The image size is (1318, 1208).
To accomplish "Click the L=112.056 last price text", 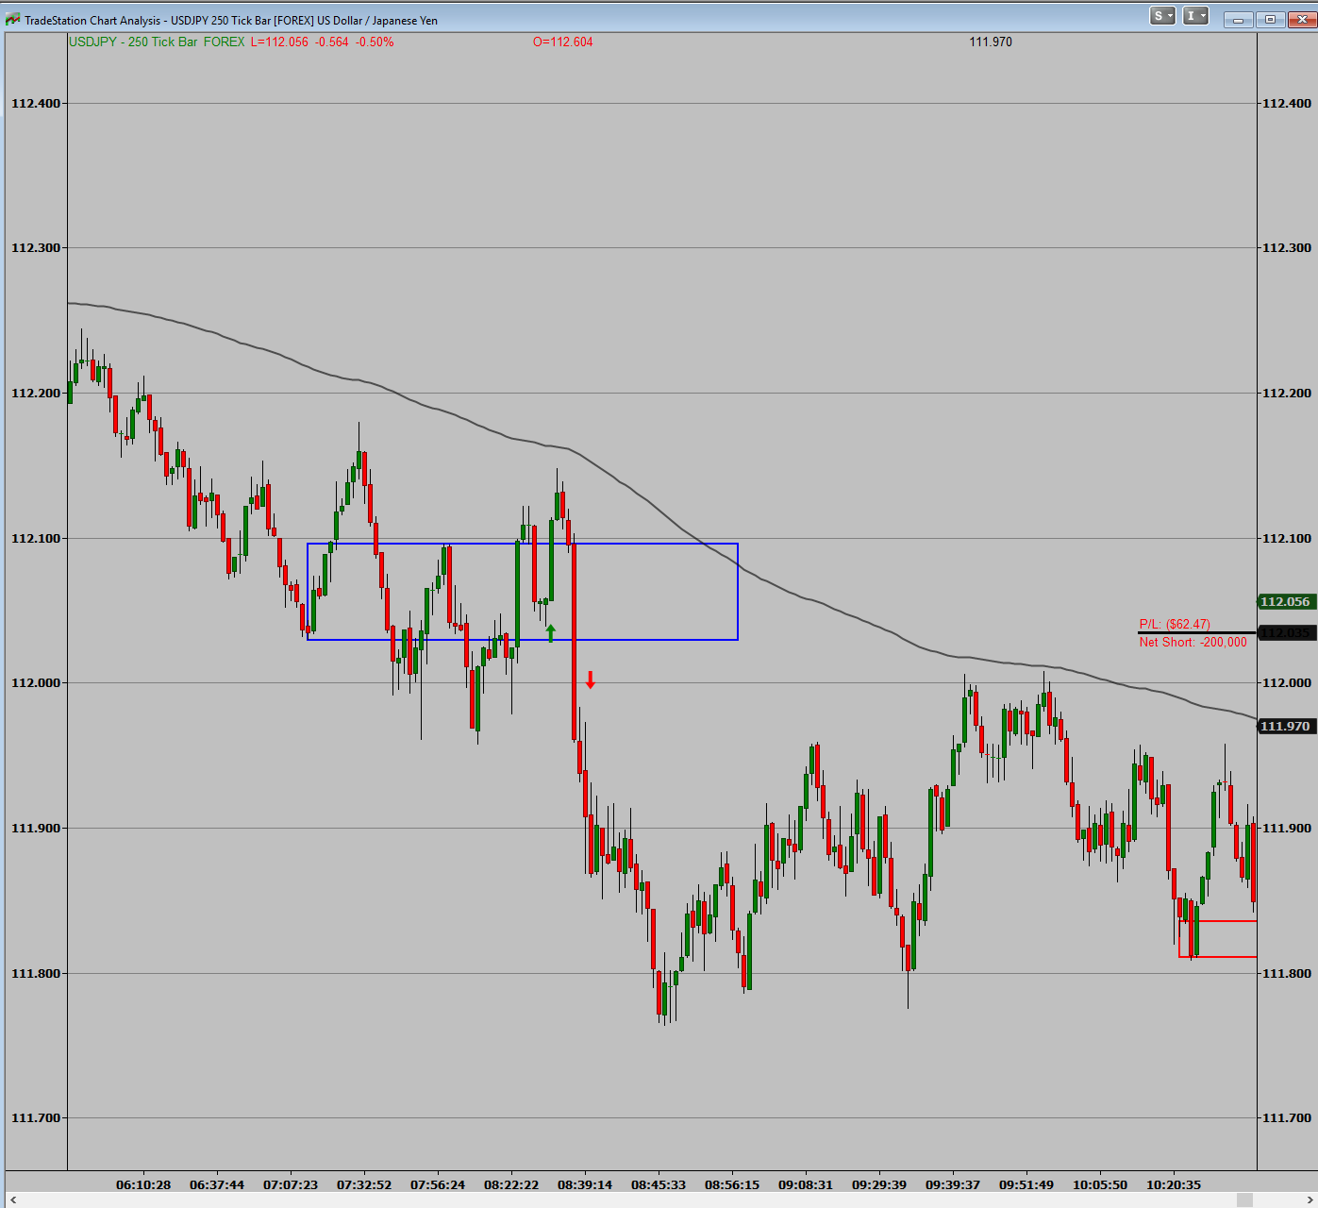I will 279,42.
